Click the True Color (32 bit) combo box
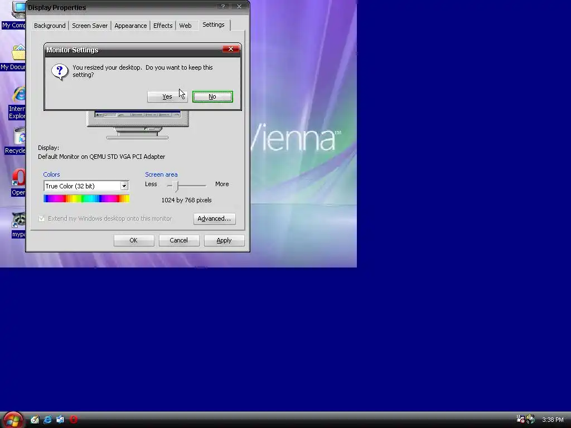 [86, 186]
